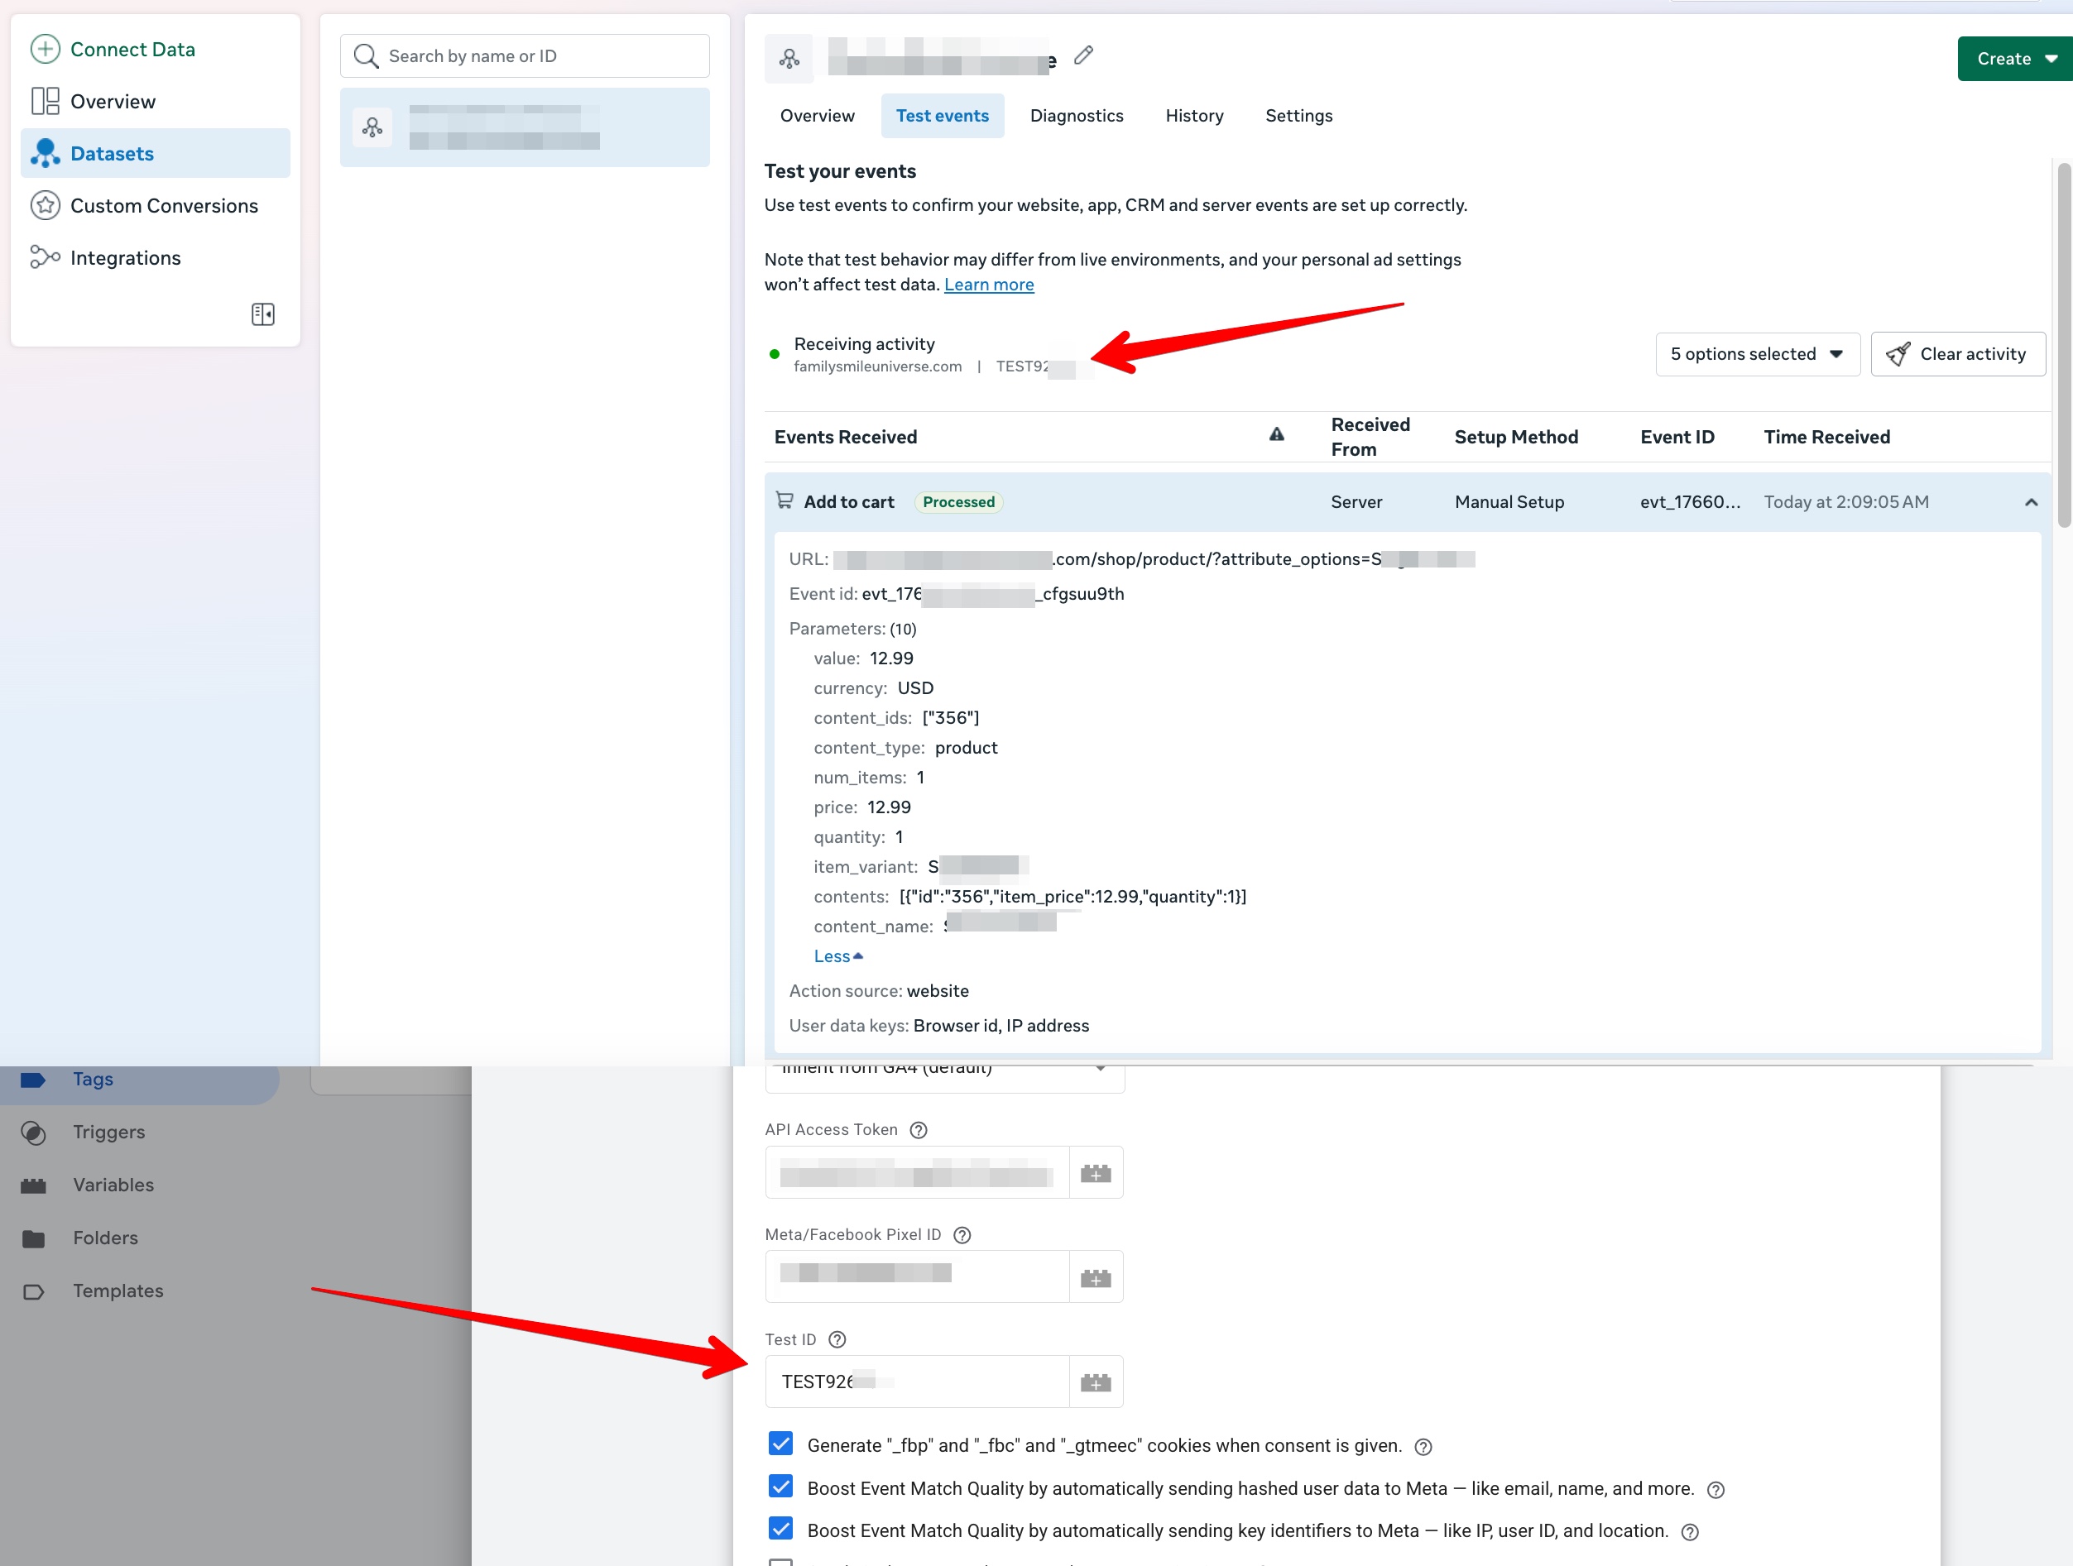Click the variable brick icon beside Test ID field
Image resolution: width=2073 pixels, height=1566 pixels.
(x=1095, y=1382)
